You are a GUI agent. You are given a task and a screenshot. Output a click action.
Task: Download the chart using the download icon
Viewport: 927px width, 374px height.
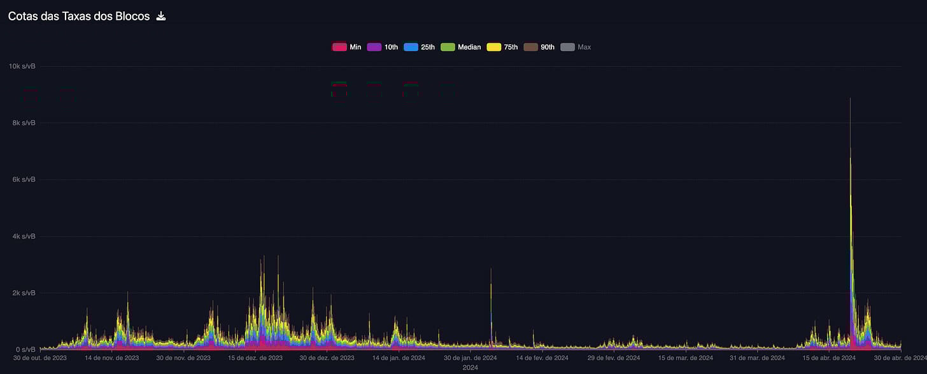(161, 17)
